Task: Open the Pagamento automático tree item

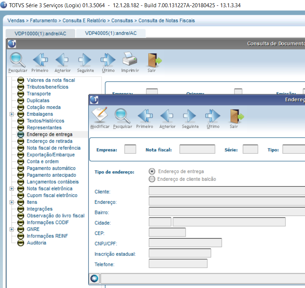Action: [51, 168]
